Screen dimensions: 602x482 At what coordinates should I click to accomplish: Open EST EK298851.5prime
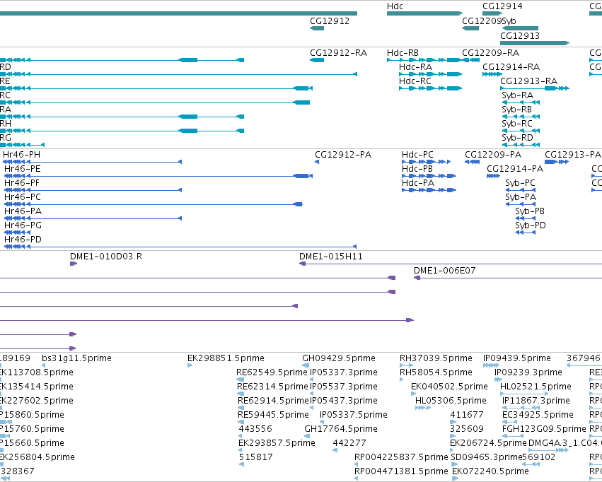pyautogui.click(x=226, y=358)
